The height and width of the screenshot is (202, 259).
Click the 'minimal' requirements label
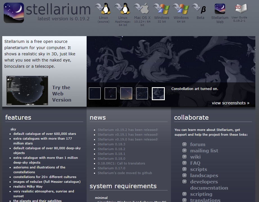(x=101, y=198)
